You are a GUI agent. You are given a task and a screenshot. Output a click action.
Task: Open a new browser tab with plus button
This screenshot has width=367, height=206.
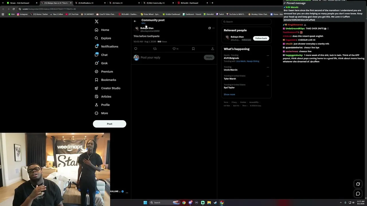coord(212,3)
